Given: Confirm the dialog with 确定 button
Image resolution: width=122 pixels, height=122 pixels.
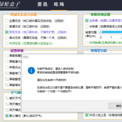Looking at the screenshot, I should [116, 106].
